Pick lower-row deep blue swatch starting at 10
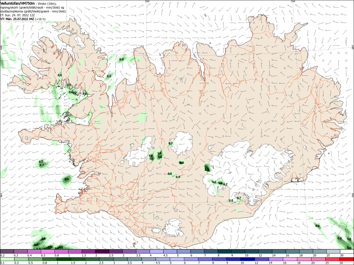354x265 pixels. click(248, 259)
